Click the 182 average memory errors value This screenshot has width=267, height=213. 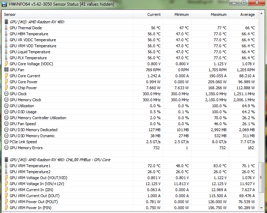click(251, 148)
